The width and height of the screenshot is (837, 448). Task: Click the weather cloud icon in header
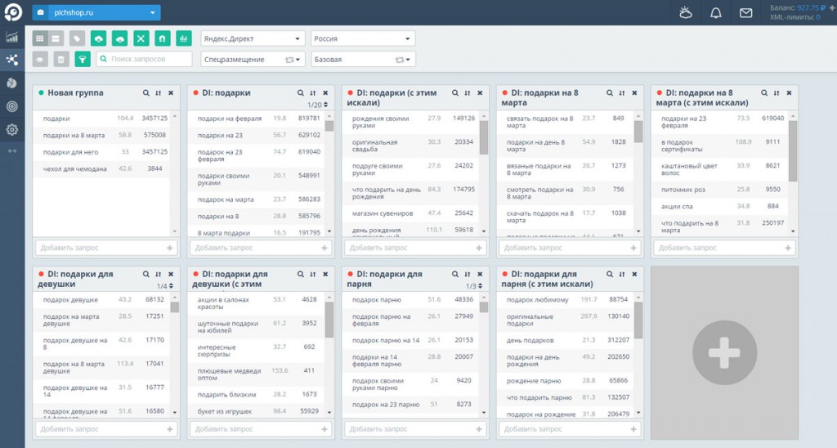coord(685,13)
